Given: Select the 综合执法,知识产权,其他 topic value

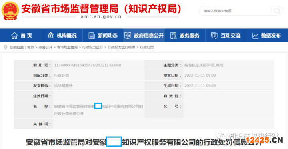Looking at the screenshot, I should tap(204, 65).
